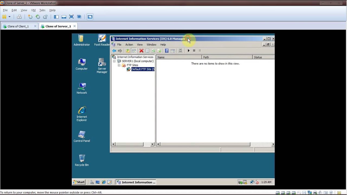Take a snapshot using VMware toolbar icon
Image resolution: width=347 pixels, height=195 pixels.
coord(30,17)
